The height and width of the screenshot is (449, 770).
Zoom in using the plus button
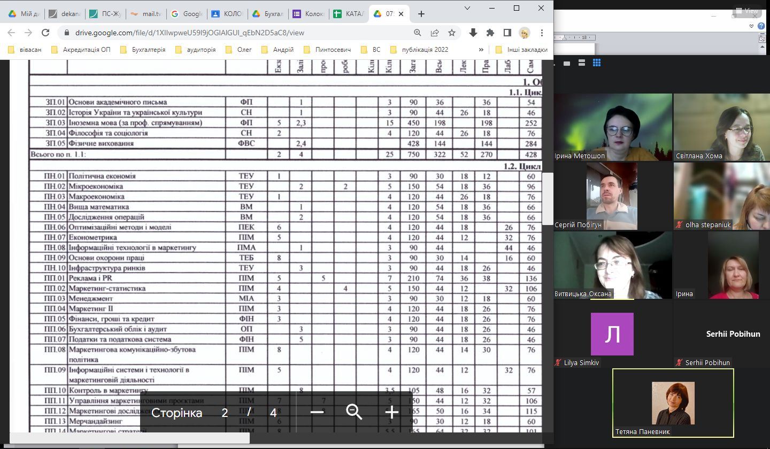pos(391,412)
